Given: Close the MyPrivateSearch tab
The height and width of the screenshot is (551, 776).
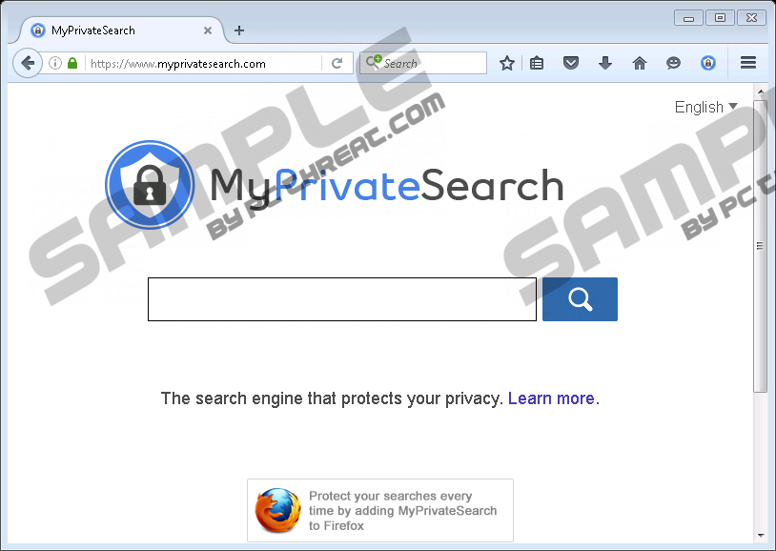Looking at the screenshot, I should pos(208,31).
